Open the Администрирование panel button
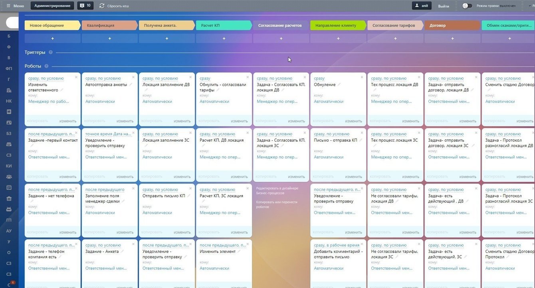The width and height of the screenshot is (535, 288). click(x=52, y=6)
